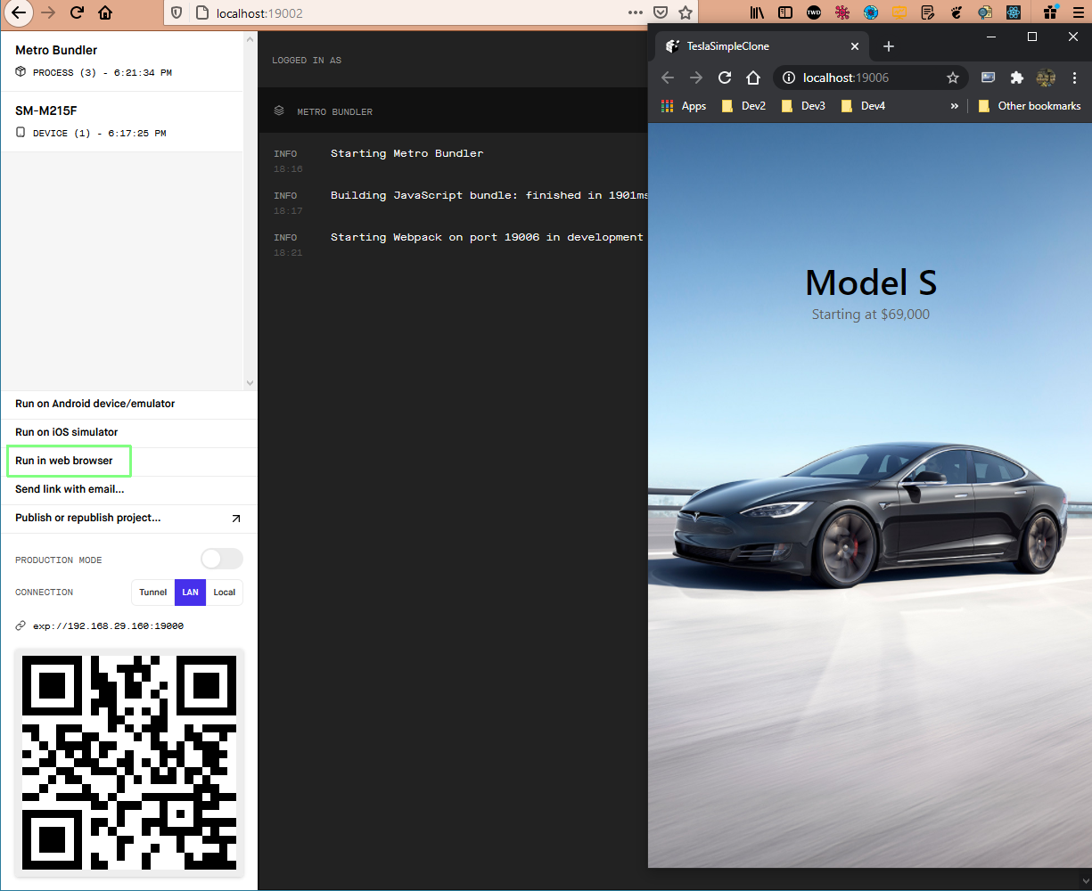Image resolution: width=1092 pixels, height=891 pixels.
Task: Click the 'Starting at $69,000' text
Action: point(871,315)
